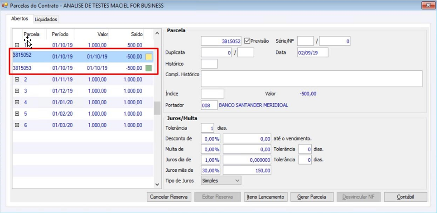Screen dimensions: 439x213
Task: Click the Juros mês de 30,00% field
Action: (x=211, y=170)
